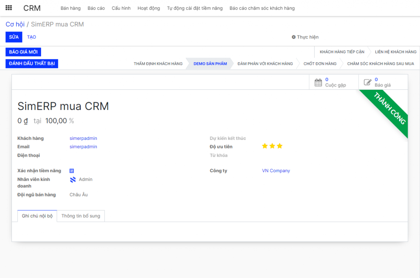Toggle the Xác nhận tiềm năng checkbox
420x278 pixels.
(x=72, y=171)
